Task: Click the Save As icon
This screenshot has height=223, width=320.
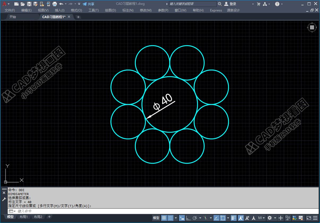Action: click(x=36, y=4)
